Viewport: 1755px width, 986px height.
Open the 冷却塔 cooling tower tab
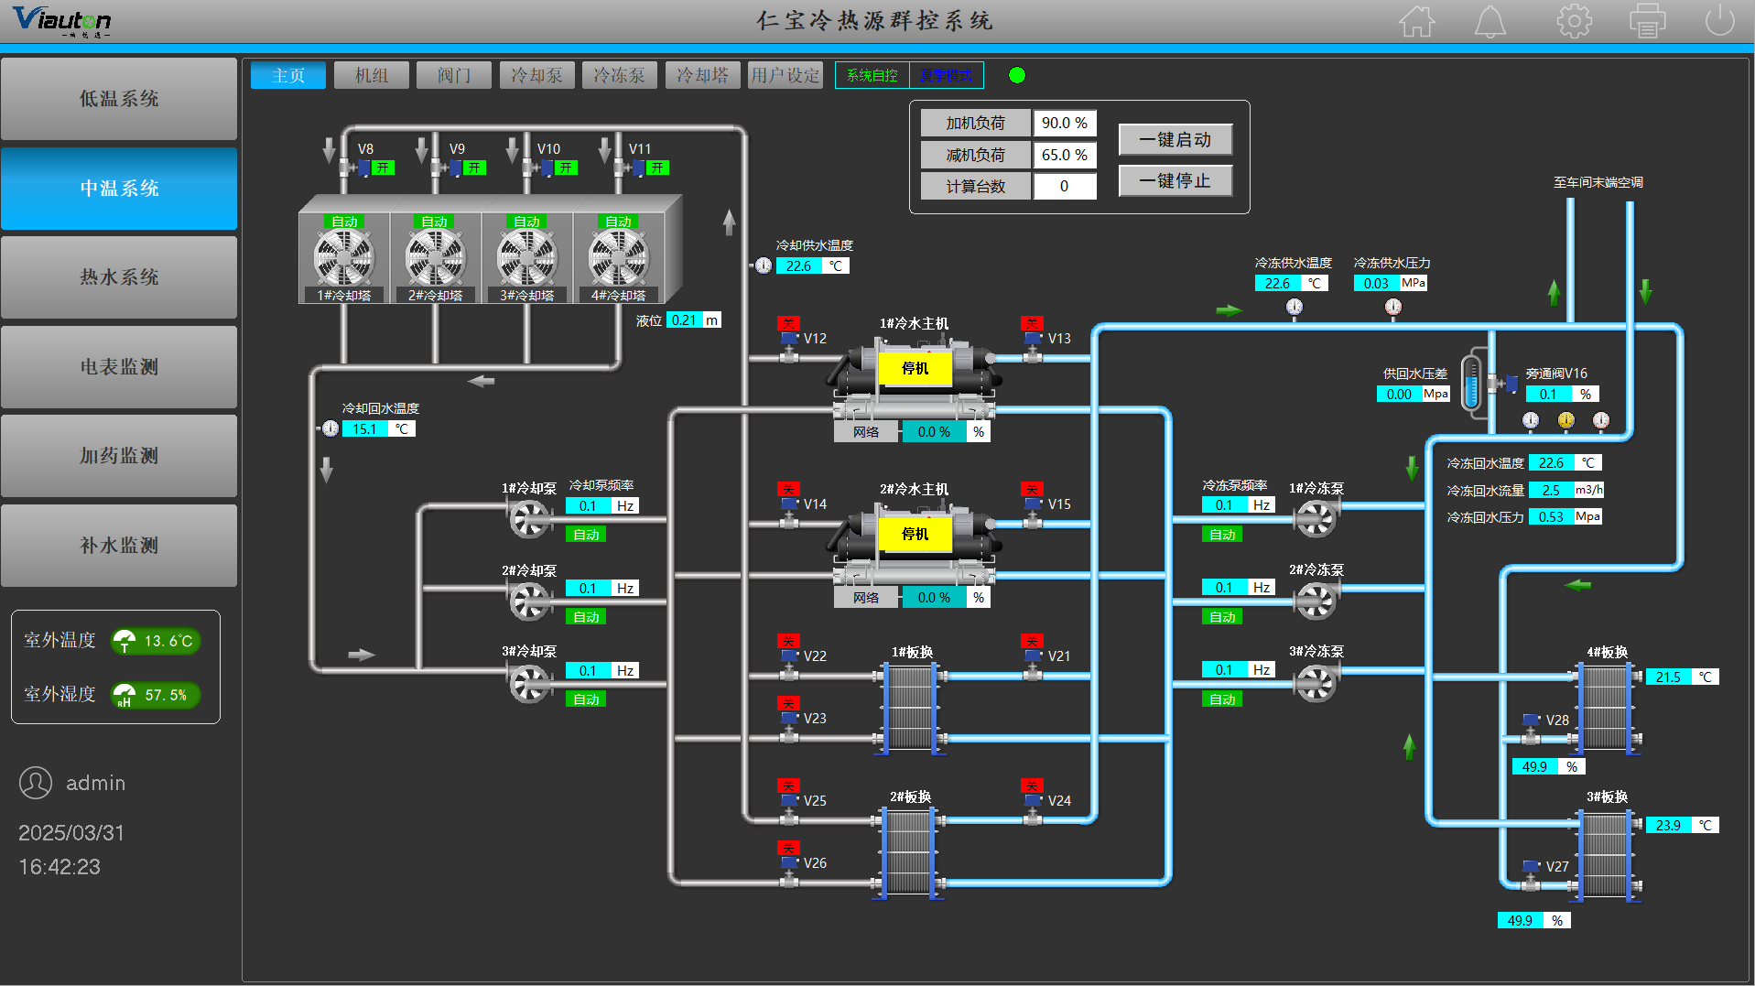click(702, 75)
